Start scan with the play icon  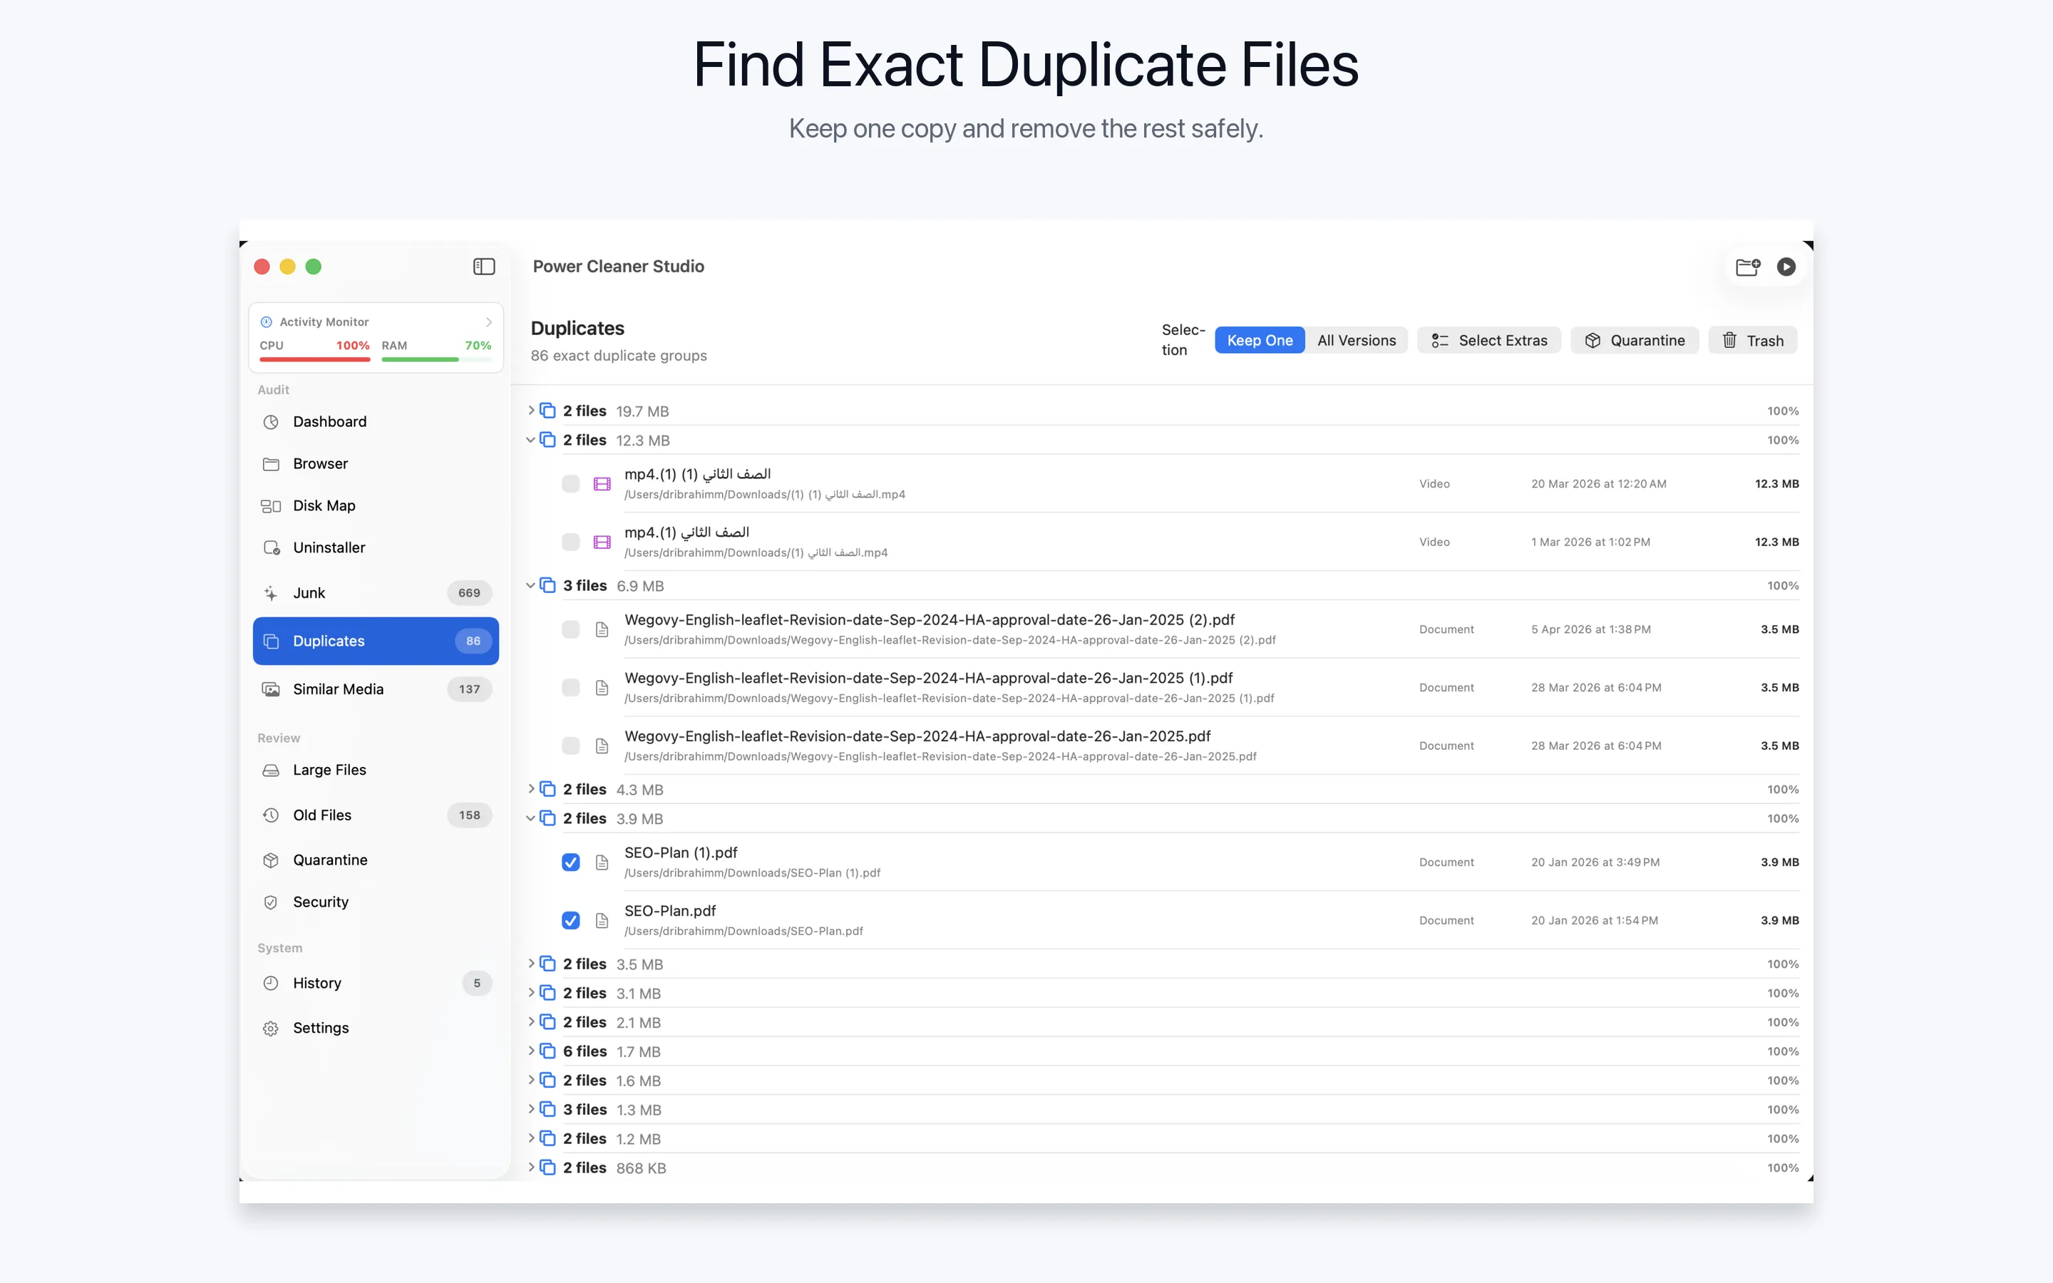(x=1786, y=267)
